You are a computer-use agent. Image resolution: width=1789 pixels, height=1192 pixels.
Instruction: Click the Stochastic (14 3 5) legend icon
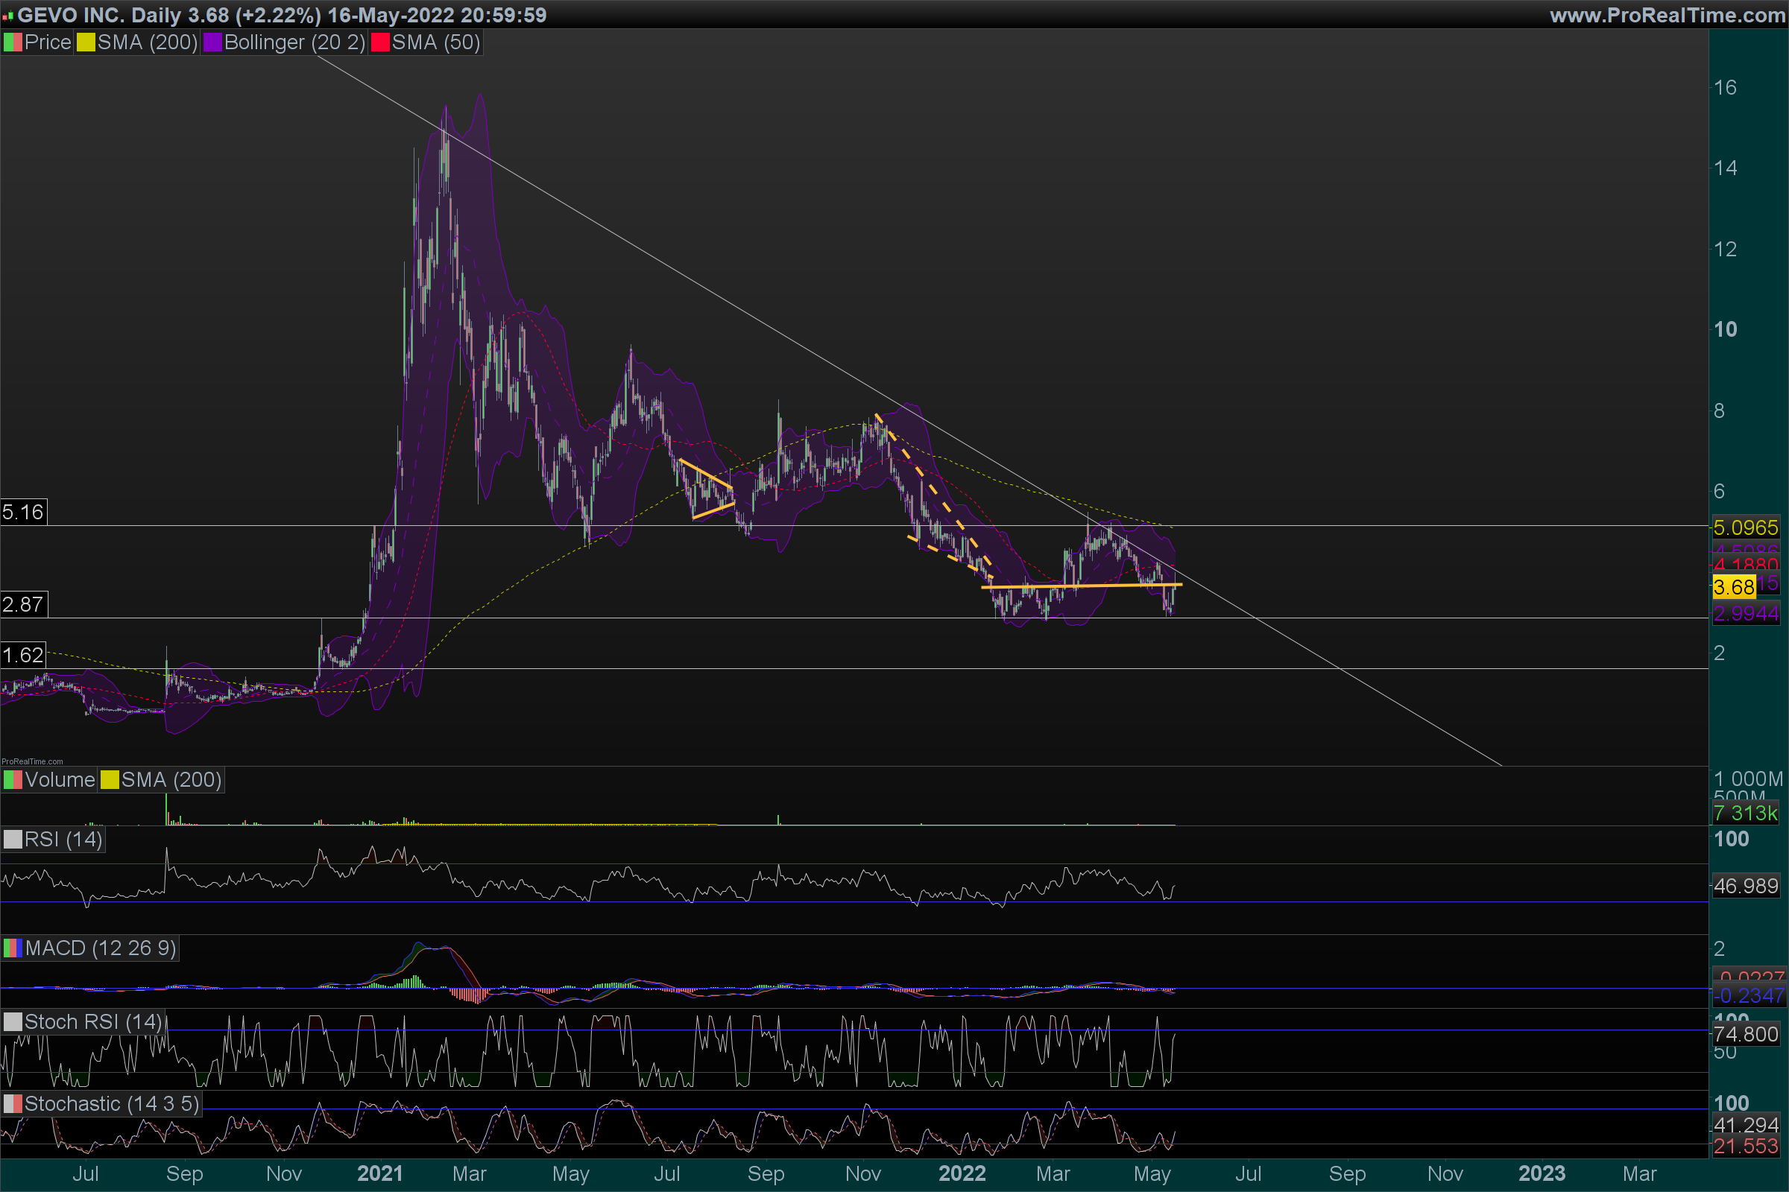click(x=13, y=1104)
